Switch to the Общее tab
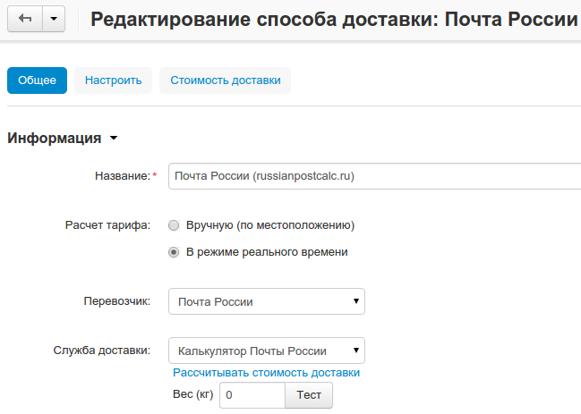Image resolution: width=581 pixels, height=414 pixels. click(x=37, y=80)
